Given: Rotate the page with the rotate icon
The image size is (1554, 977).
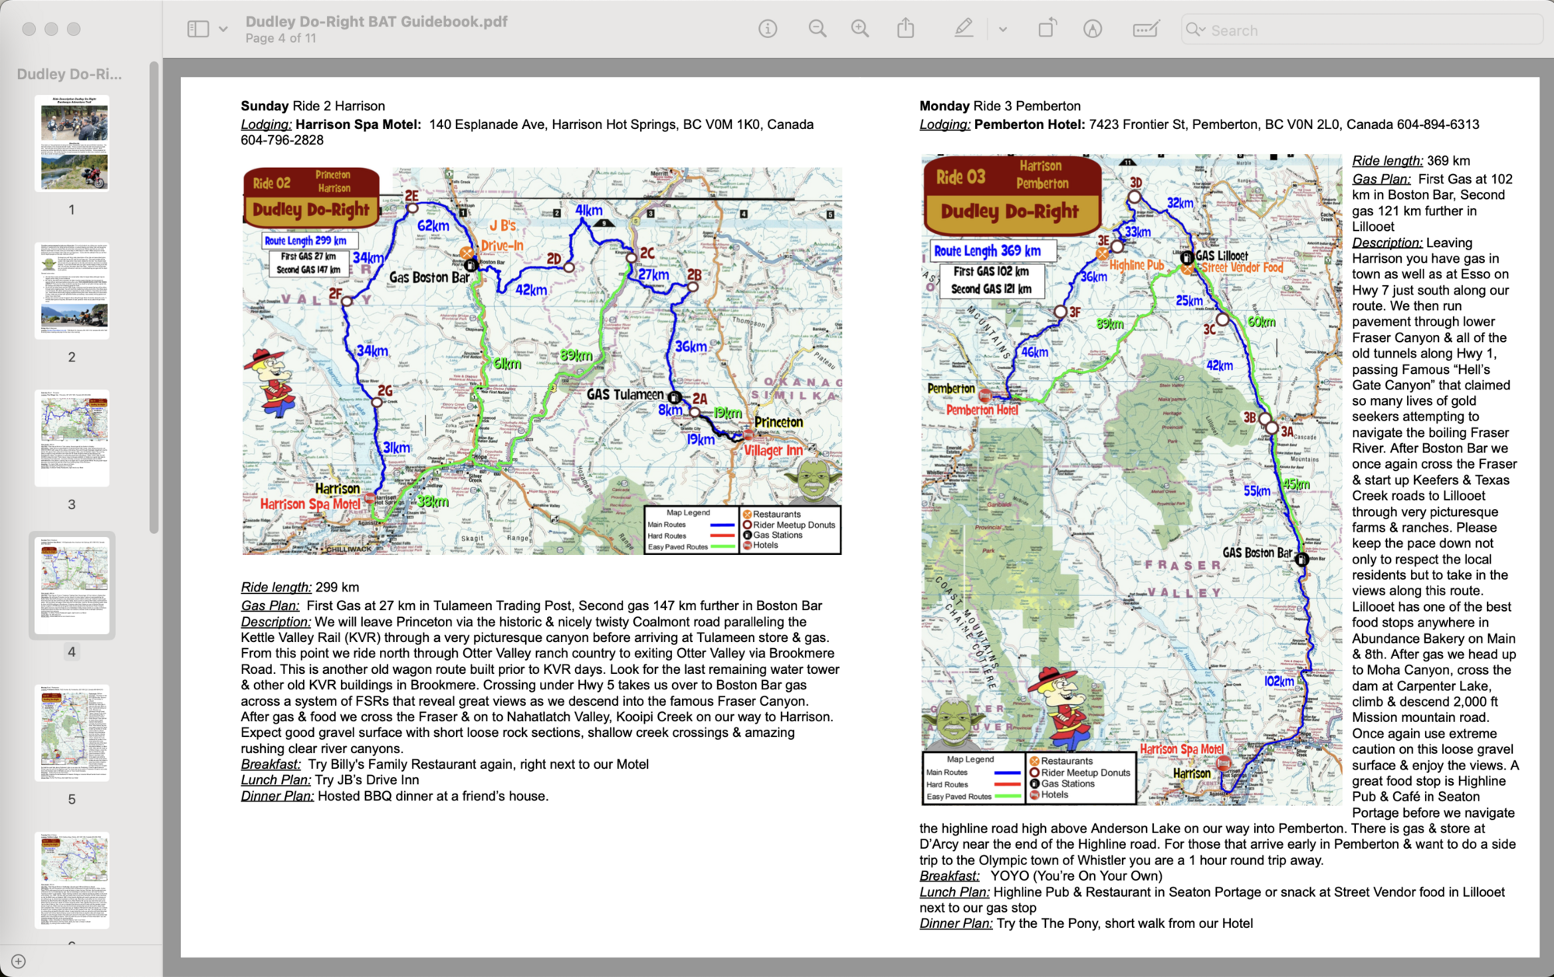Looking at the screenshot, I should pyautogui.click(x=1047, y=30).
